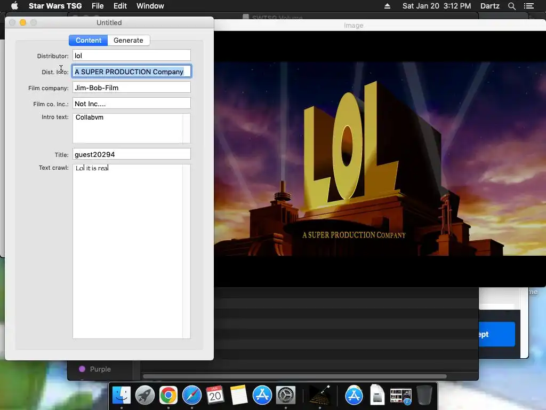This screenshot has width=546, height=410.
Task: Open the Star Wars TSG app menu
Action: (55, 6)
